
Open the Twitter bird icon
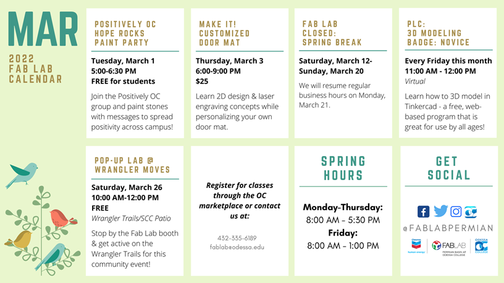point(440,211)
